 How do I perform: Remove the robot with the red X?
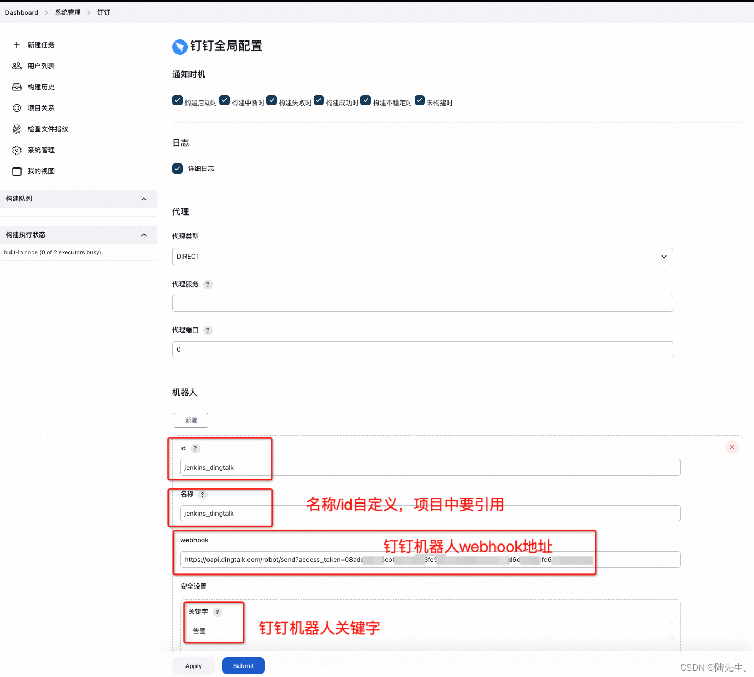732,447
